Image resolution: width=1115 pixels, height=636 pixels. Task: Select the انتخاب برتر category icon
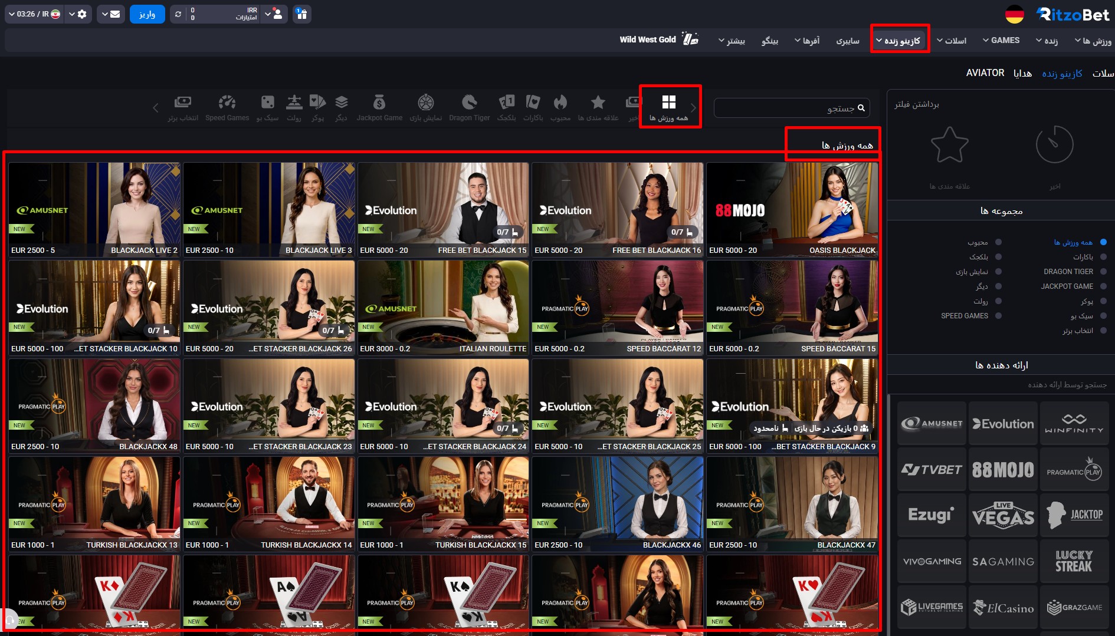pyautogui.click(x=183, y=107)
